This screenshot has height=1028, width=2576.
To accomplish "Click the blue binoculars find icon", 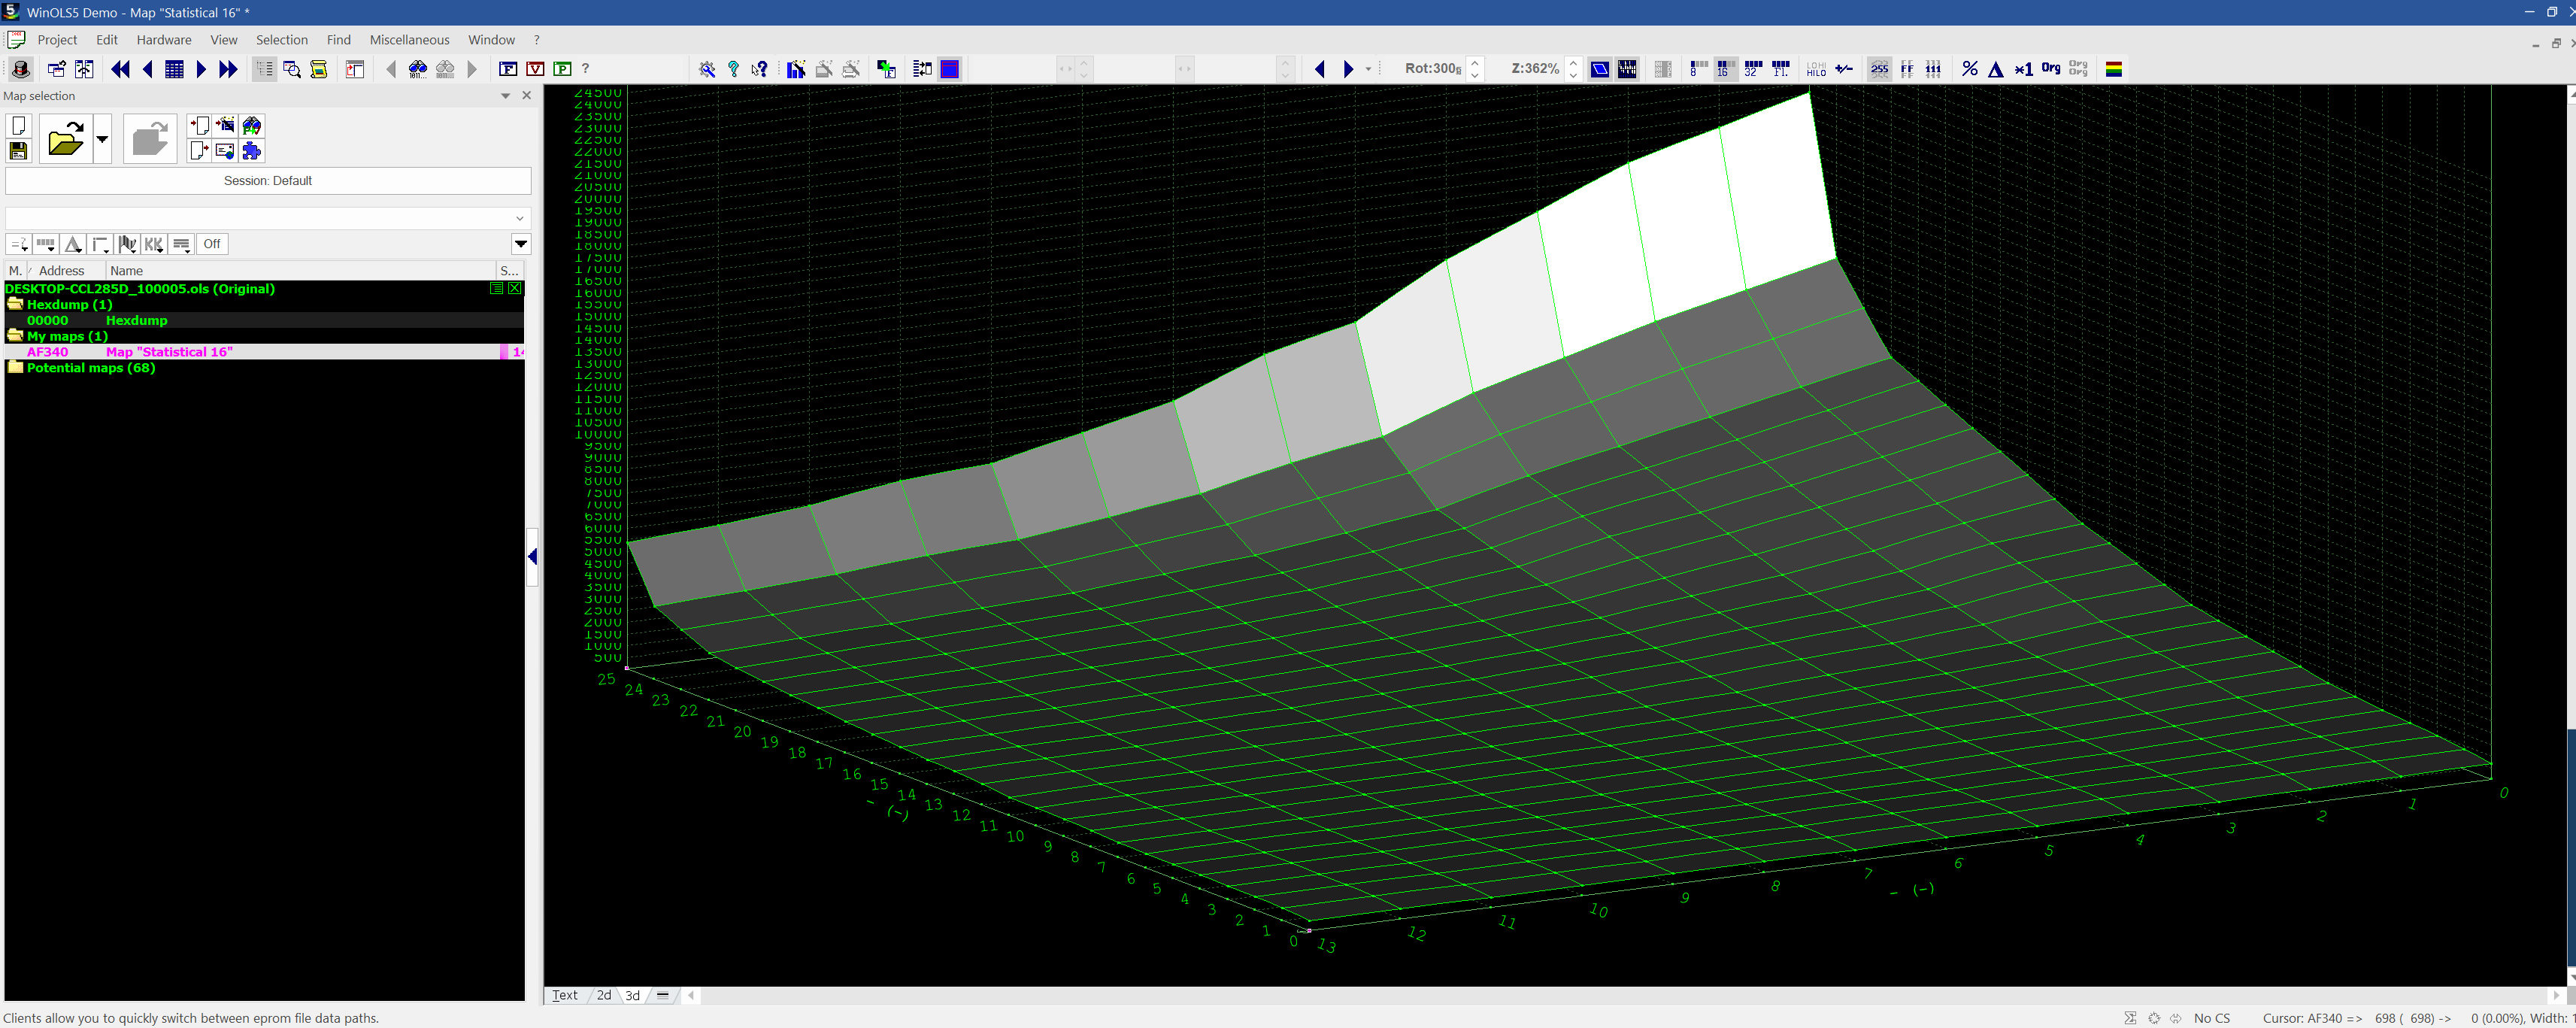I will coord(418,69).
